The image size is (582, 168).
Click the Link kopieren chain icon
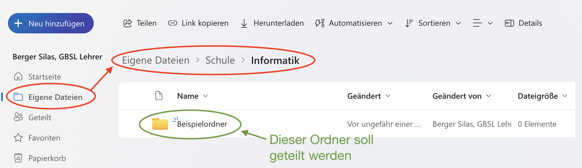tap(173, 23)
